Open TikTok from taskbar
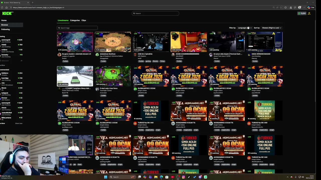The image size is (321, 180). (189, 177)
